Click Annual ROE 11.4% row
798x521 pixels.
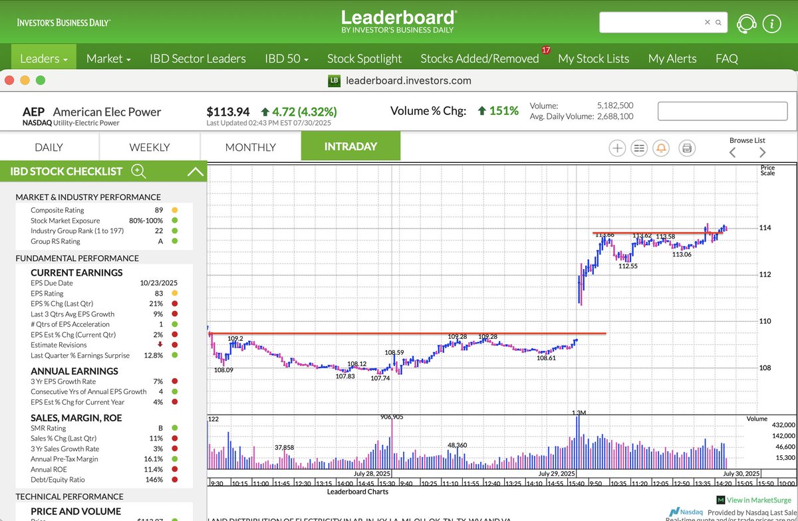click(x=104, y=469)
